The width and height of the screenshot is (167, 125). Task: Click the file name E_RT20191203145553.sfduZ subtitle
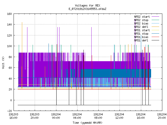click(x=87, y=9)
